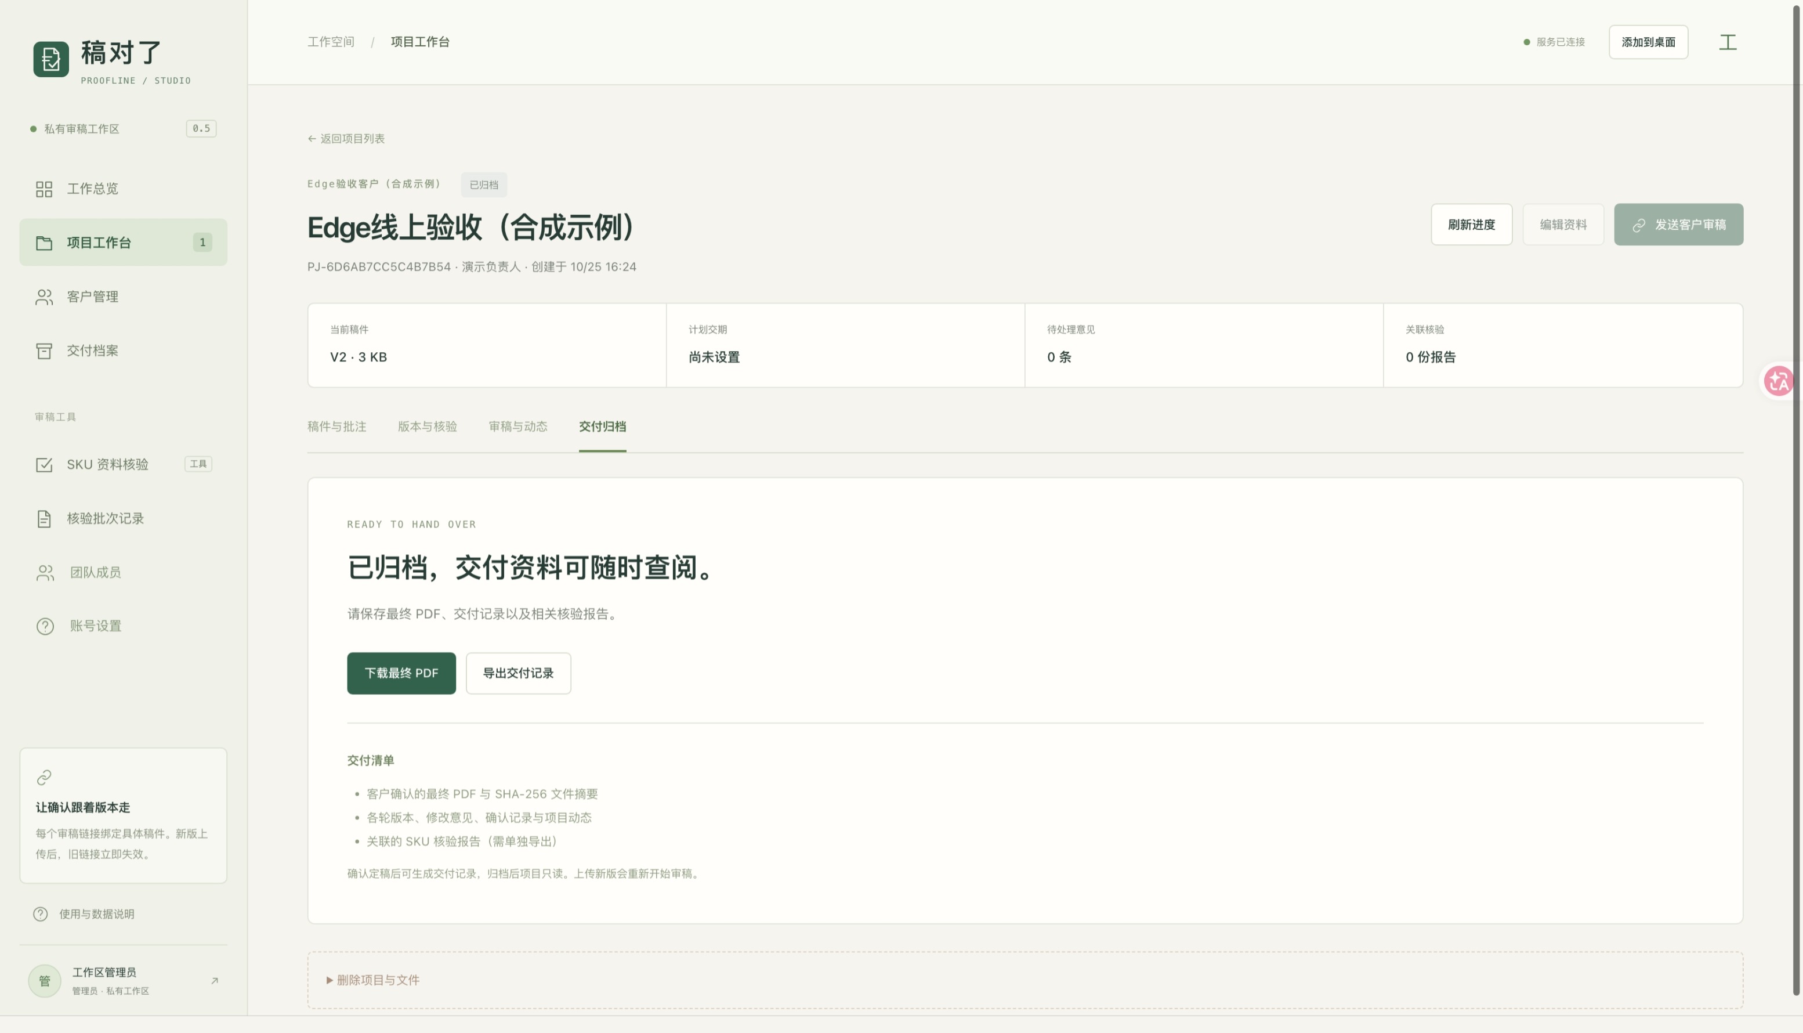Screen dimensions: 1803x1033
Task: Click the 尚未设置 planned date value
Action: point(714,357)
